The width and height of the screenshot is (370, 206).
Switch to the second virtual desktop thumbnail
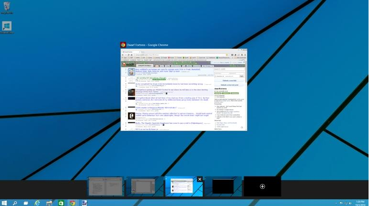pos(144,186)
